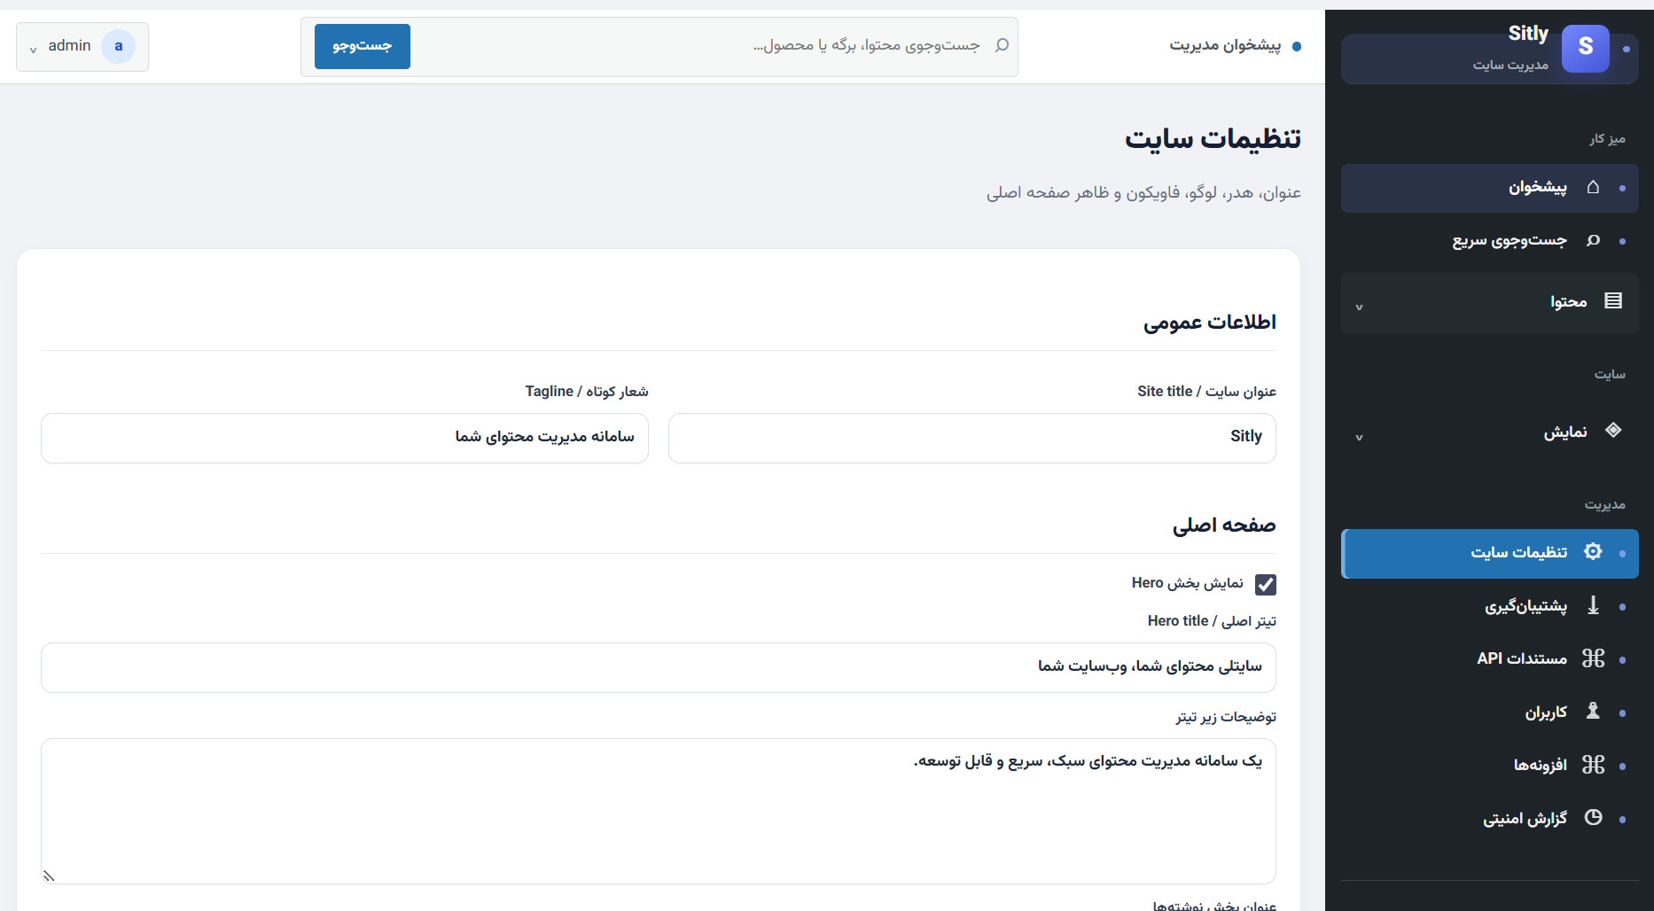
Task: Open پیشخوان in the sidebar
Action: click(1489, 188)
